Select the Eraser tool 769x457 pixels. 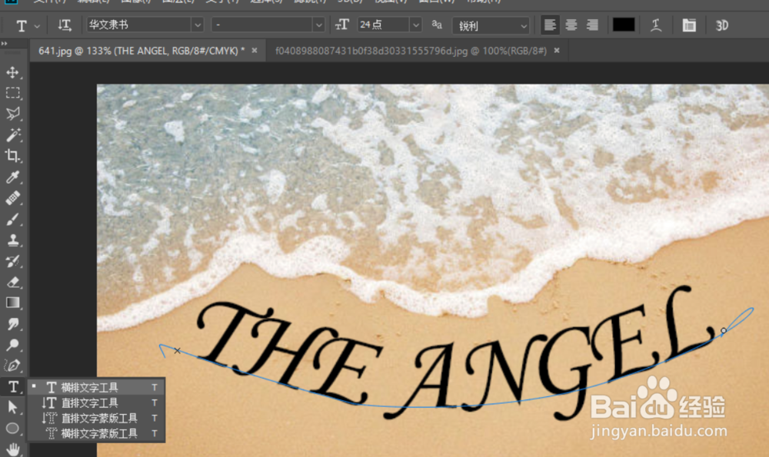pyautogui.click(x=13, y=282)
